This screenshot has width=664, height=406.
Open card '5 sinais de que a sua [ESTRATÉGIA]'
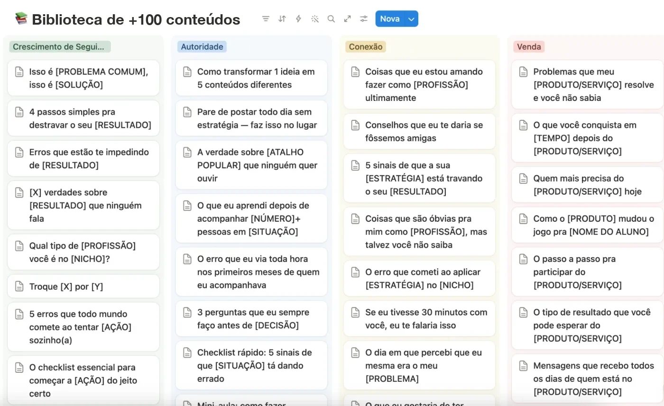tap(419, 179)
